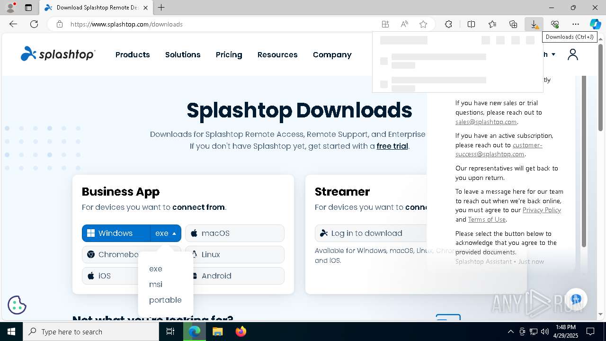Open File Explorer from taskbar
Screen dimensions: 606x341
click(x=217, y=332)
